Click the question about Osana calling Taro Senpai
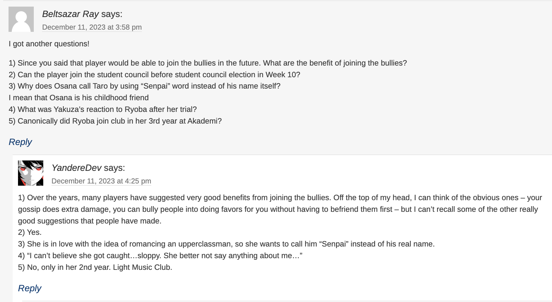 [x=145, y=86]
